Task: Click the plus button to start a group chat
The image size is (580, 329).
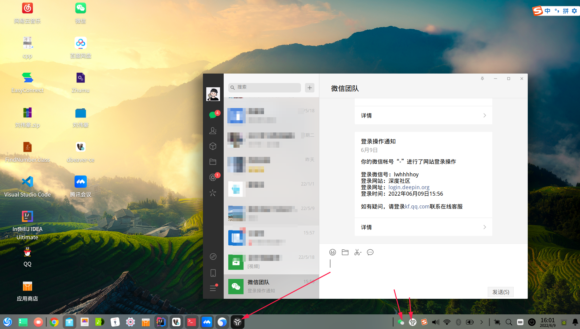Action: [x=310, y=88]
